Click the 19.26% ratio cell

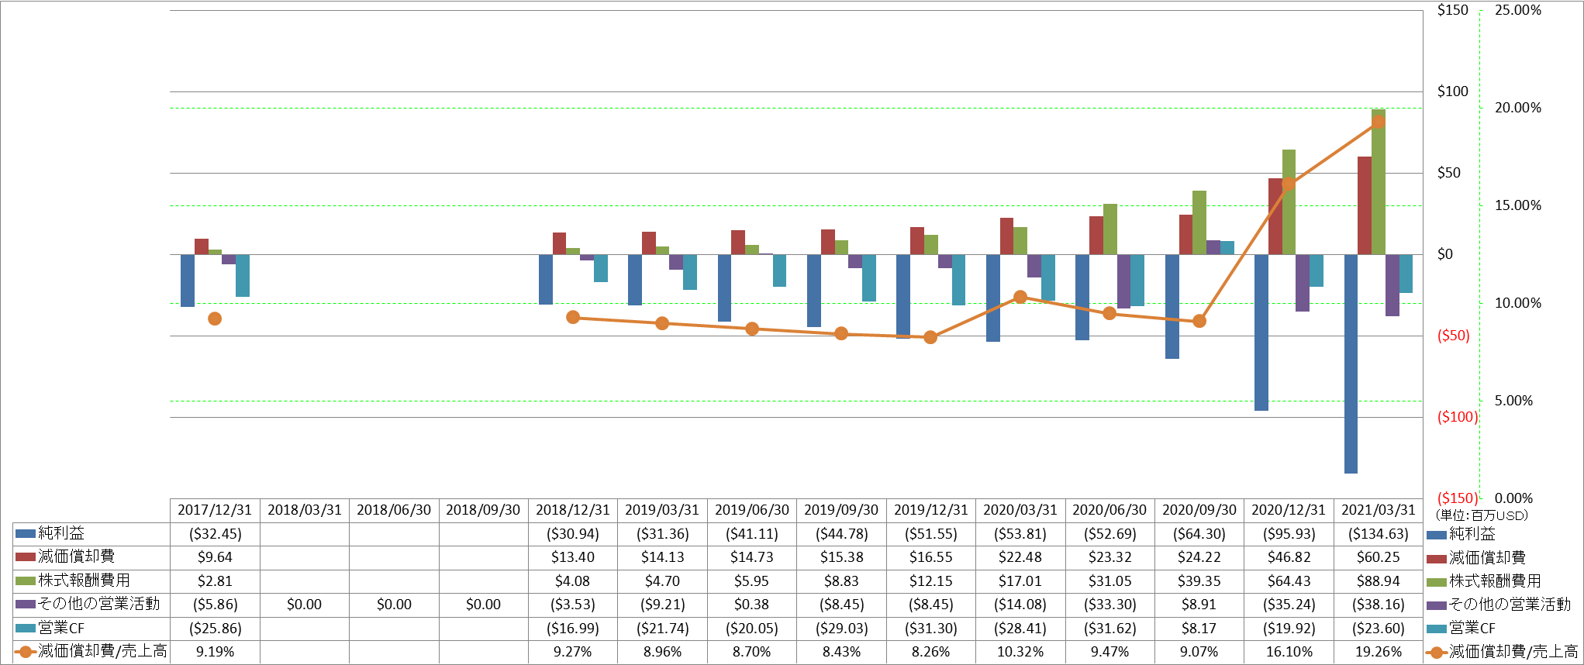(x=1379, y=652)
